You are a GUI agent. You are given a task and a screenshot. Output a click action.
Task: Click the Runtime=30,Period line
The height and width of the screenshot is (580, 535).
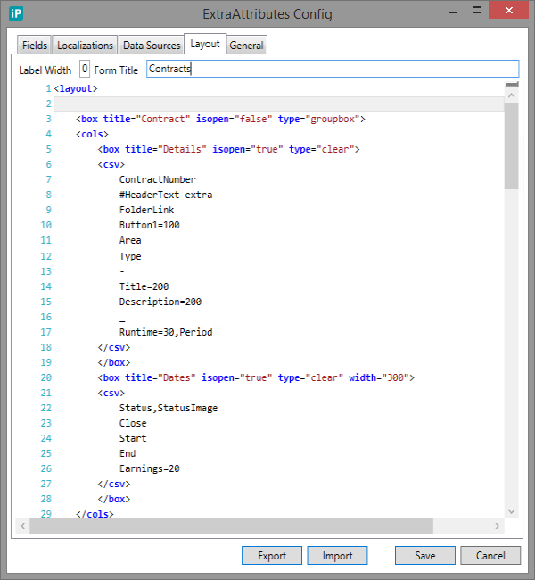point(166,332)
